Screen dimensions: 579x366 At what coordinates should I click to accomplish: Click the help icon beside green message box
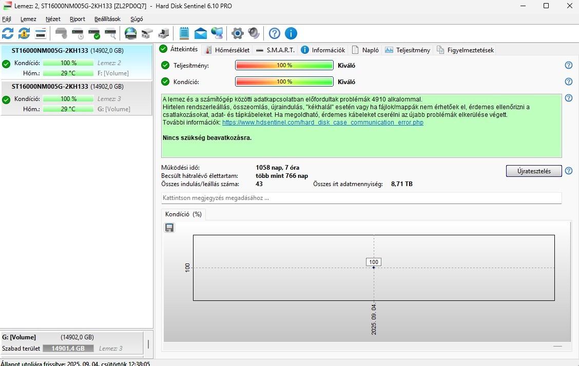coord(569,98)
